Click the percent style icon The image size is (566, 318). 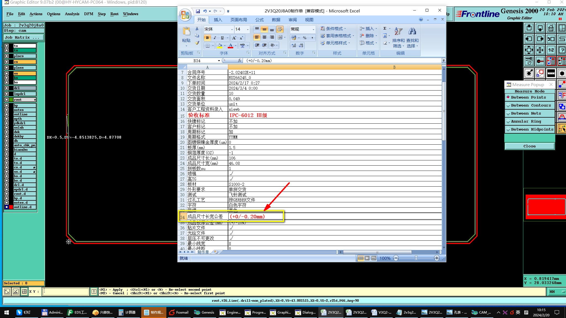coord(305,38)
